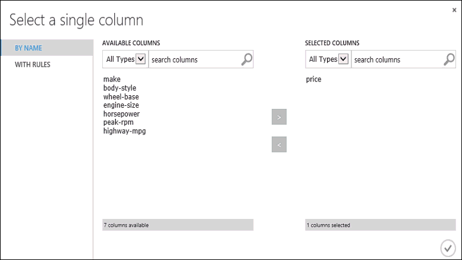The height and width of the screenshot is (260, 462).
Task: Select the peak-rpm column
Action: (118, 122)
